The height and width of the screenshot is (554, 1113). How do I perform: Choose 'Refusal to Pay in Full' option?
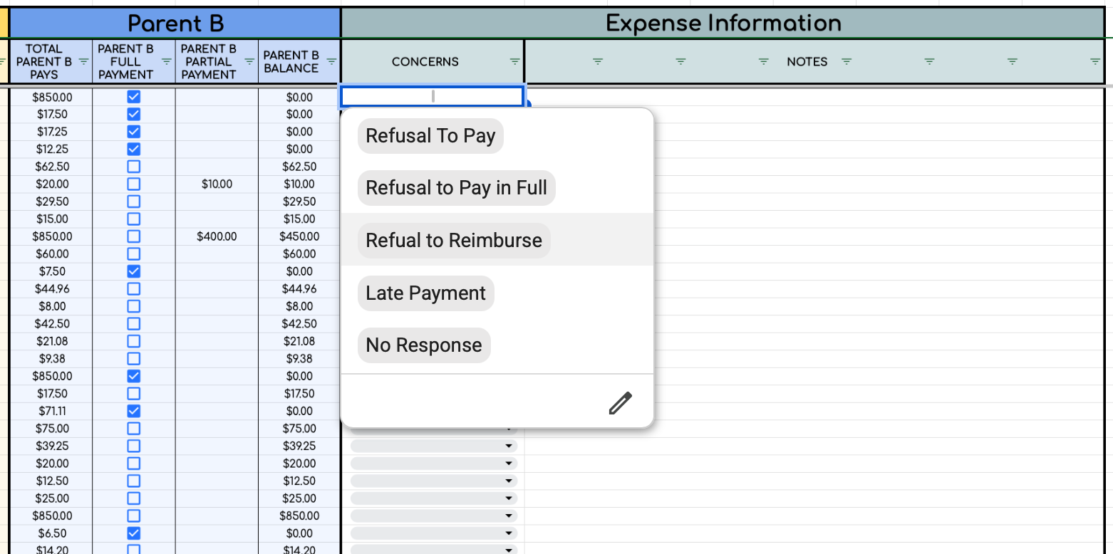click(457, 188)
